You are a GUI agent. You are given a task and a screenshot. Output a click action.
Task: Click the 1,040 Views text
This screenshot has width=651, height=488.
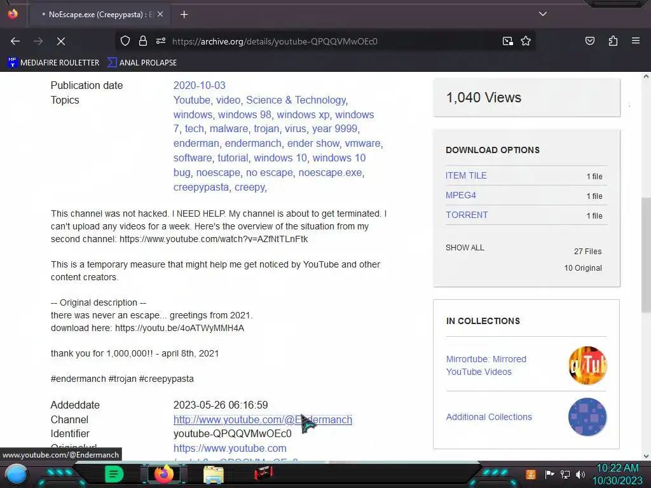click(483, 97)
